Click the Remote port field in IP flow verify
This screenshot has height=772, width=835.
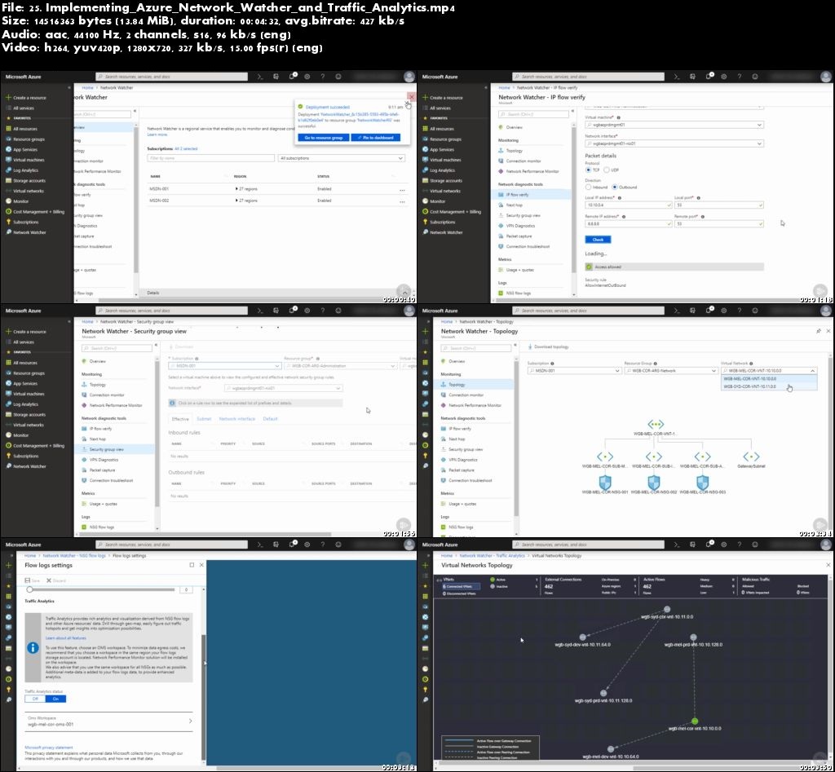tap(719, 224)
